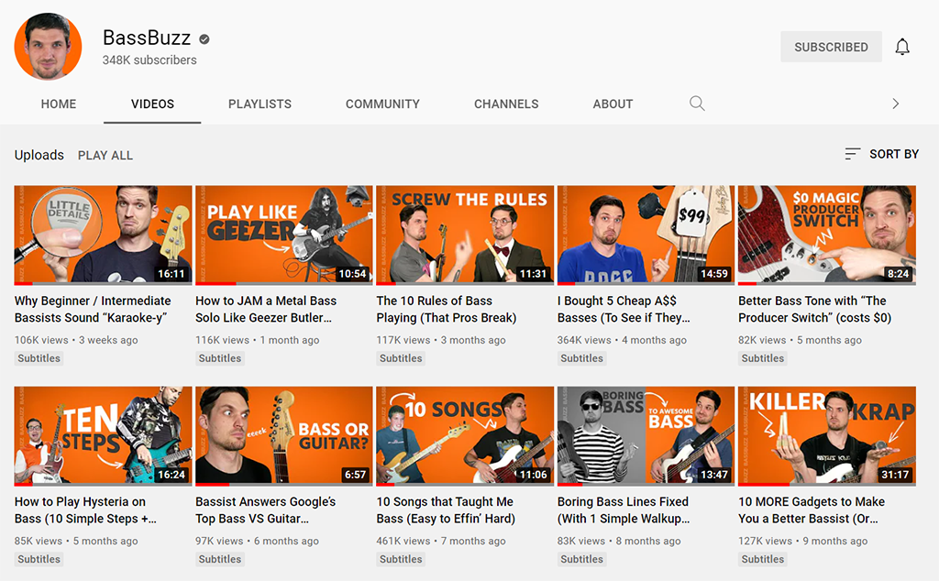Open title Boring Bass Lines Fixed
The height and width of the screenshot is (581, 939).
[x=624, y=510]
